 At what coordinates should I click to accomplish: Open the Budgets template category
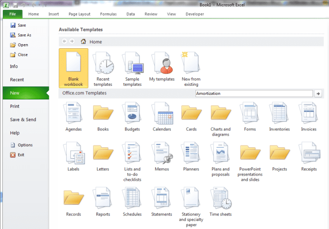coord(132,116)
